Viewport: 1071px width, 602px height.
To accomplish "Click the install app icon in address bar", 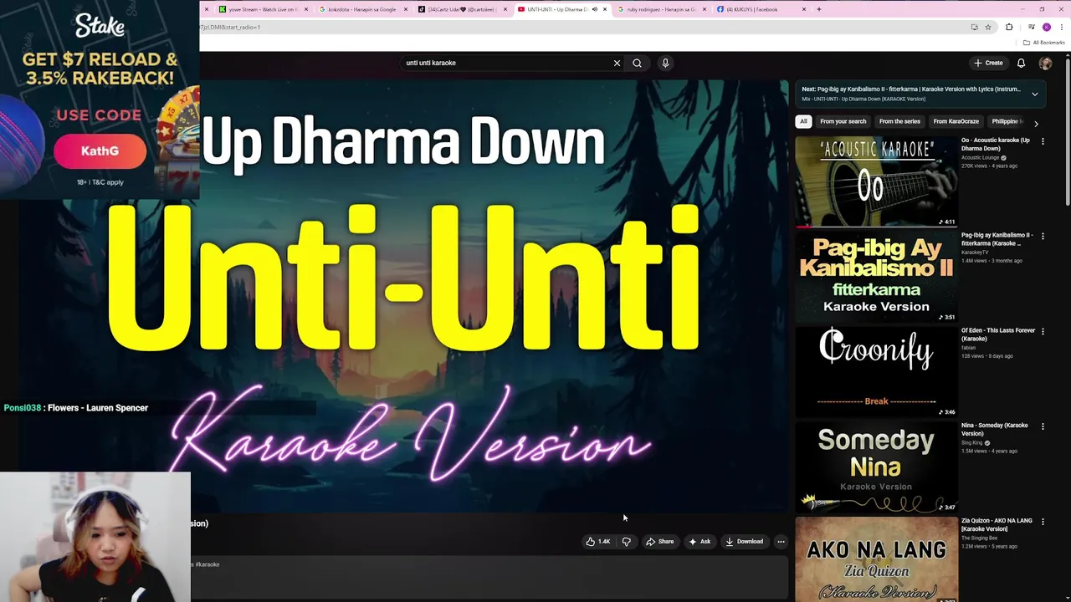I will click(974, 27).
